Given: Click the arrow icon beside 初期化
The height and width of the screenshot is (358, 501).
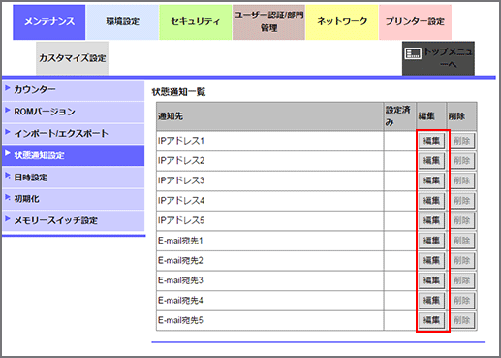Looking at the screenshot, I should pos(8,197).
